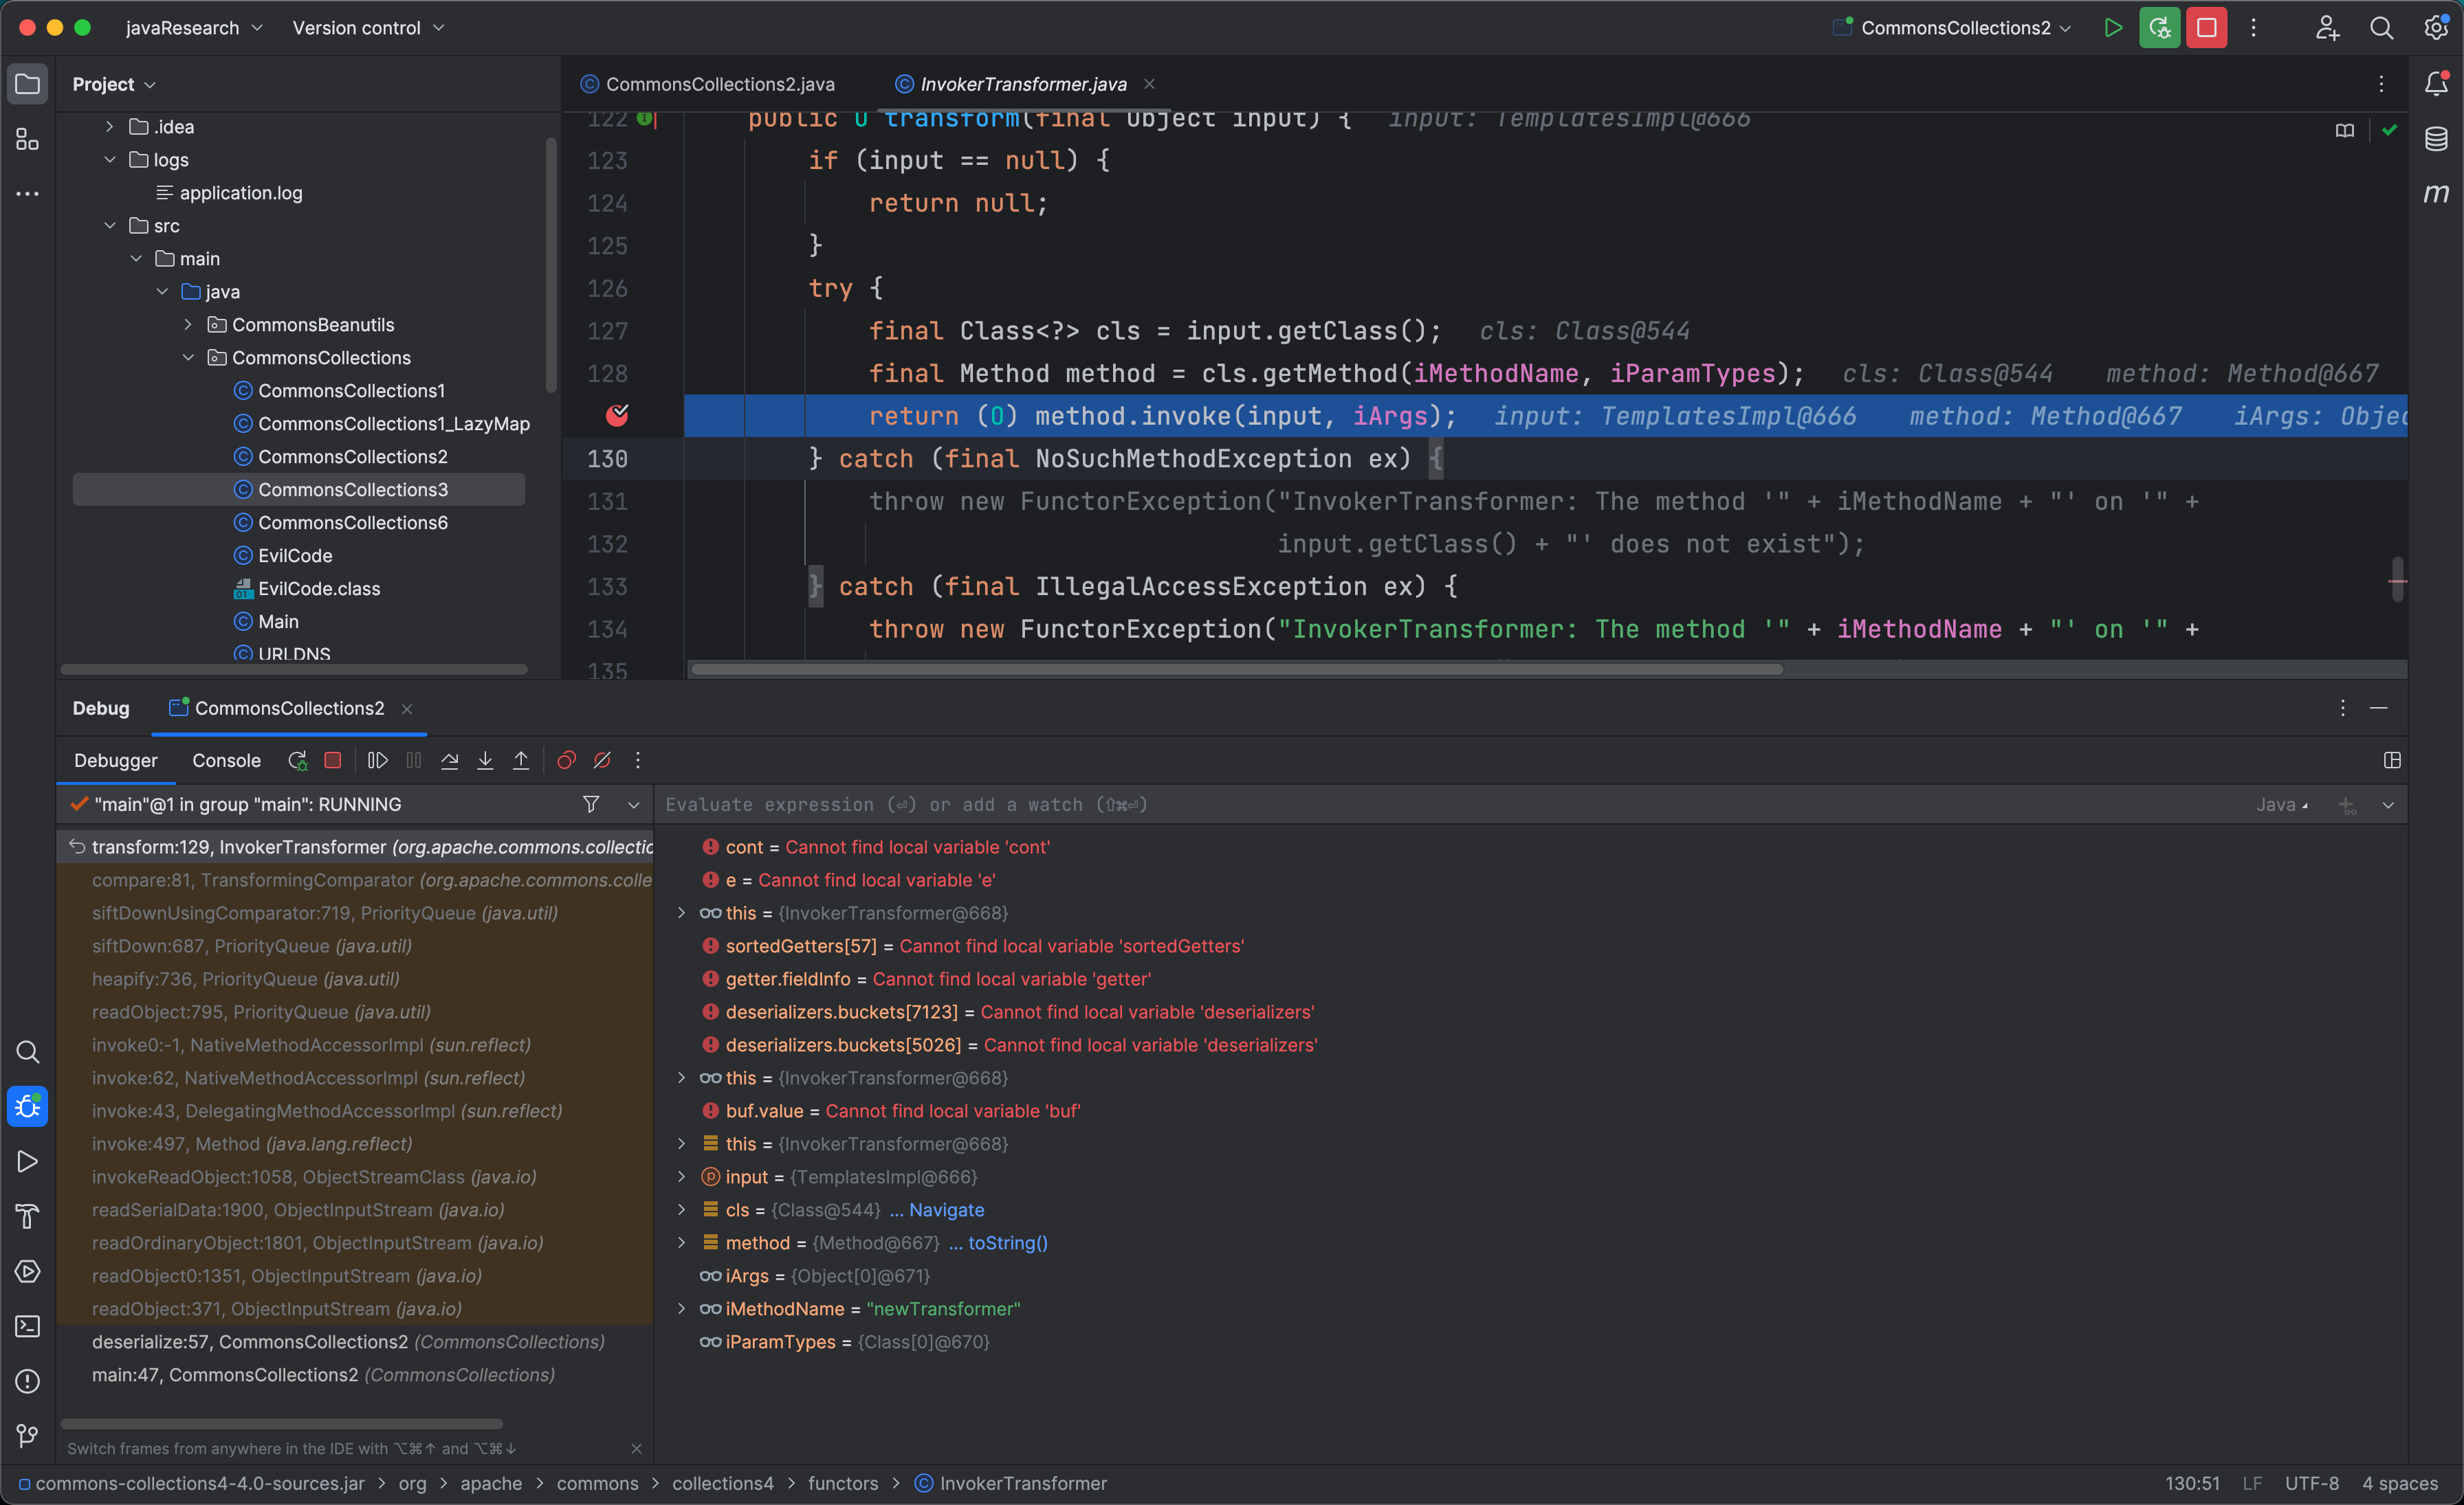Click the Rerun Debug green bug icon
The width and height of the screenshot is (2464, 1505).
[x=2159, y=28]
